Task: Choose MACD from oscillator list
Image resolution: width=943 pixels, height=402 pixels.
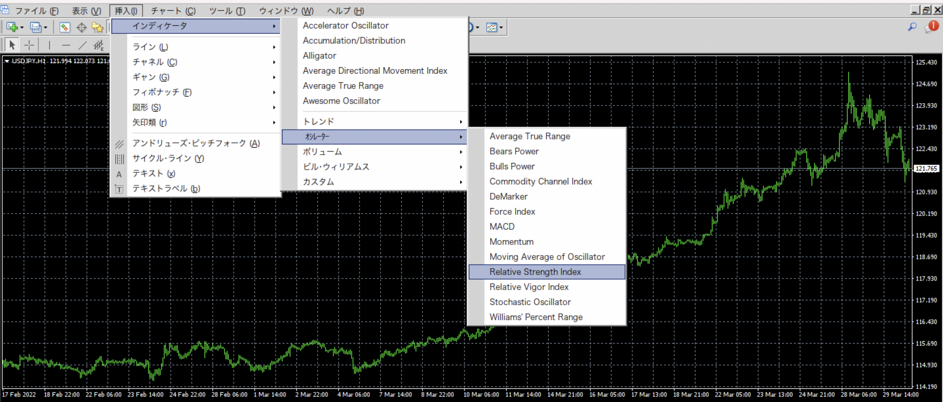Action: click(x=502, y=227)
